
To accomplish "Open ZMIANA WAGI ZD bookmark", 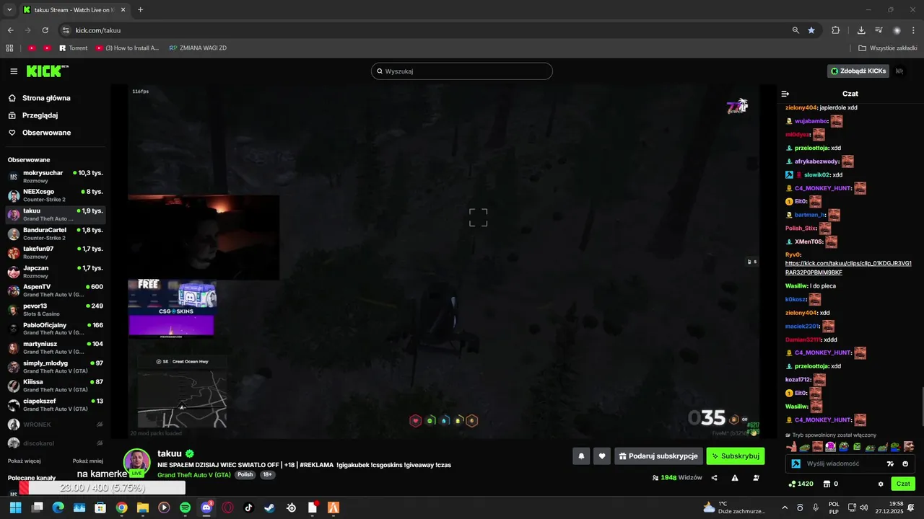I will click(x=198, y=48).
